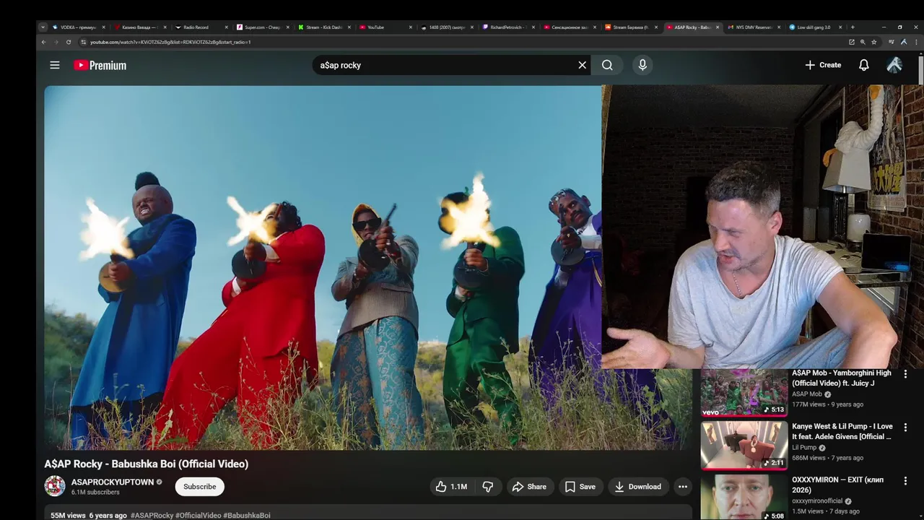Open the ASAPROCKYUPTOWN channel name link
Viewport: 924px width, 520px height.
(113, 482)
